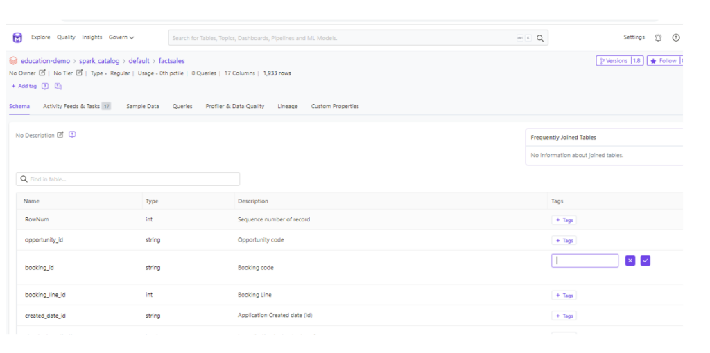This screenshot has width=710, height=353.
Task: Request description update next to No Description
Action: tap(72, 135)
